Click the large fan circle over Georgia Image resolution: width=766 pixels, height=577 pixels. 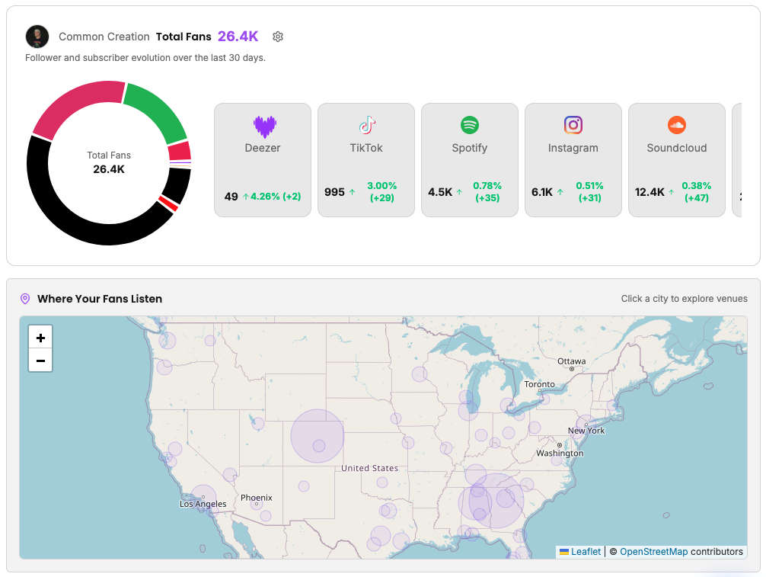(496, 501)
